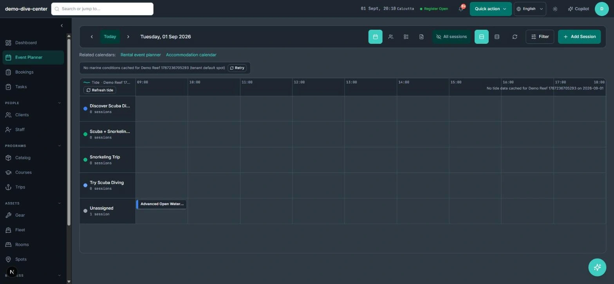Open the notifications bell

pos(461,9)
